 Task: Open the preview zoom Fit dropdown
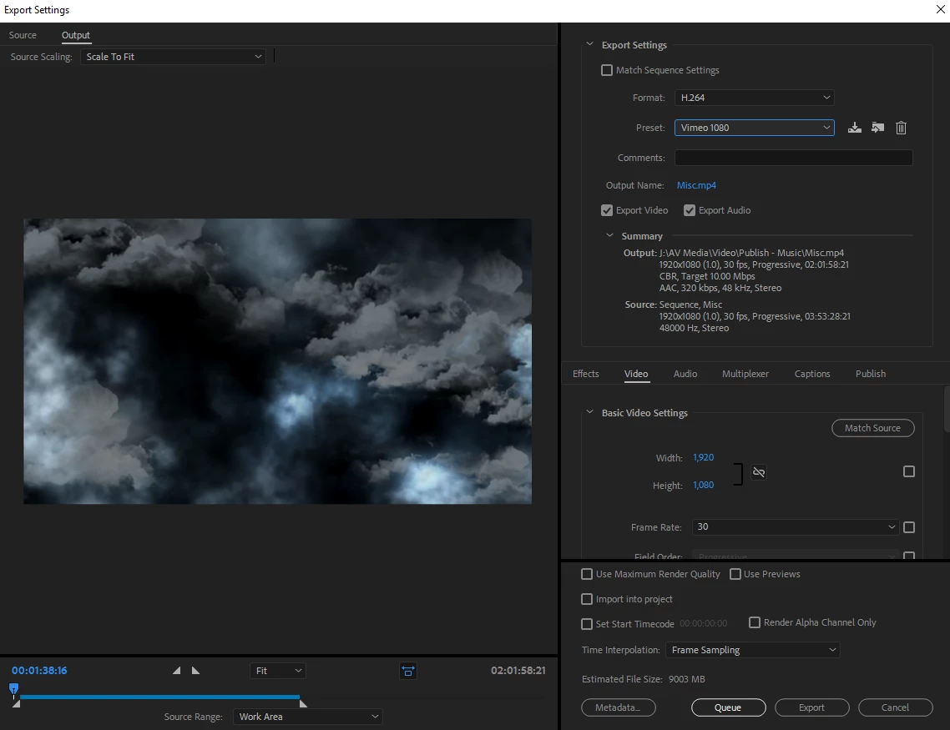click(277, 671)
